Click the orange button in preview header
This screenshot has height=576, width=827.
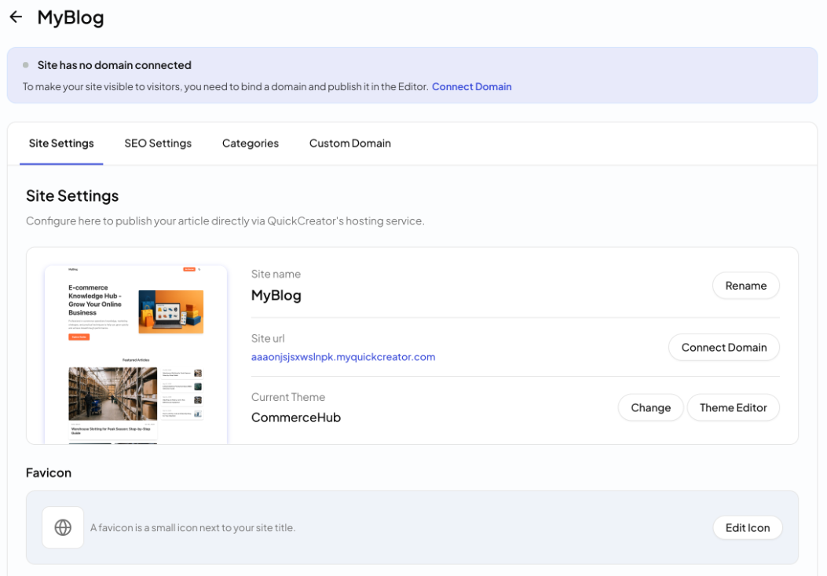pos(189,269)
